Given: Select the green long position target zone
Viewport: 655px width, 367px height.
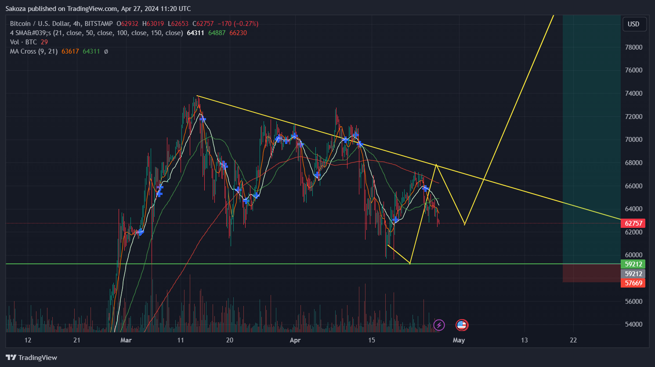Looking at the screenshot, I should pos(591,139).
